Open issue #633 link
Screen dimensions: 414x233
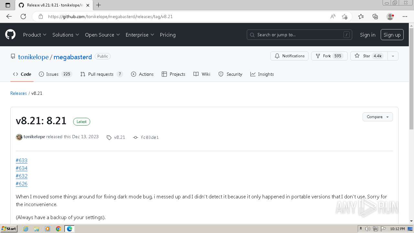22,160
